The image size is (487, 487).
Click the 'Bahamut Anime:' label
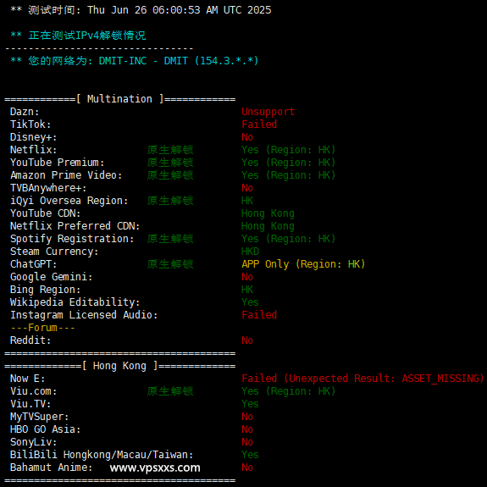click(x=52, y=468)
